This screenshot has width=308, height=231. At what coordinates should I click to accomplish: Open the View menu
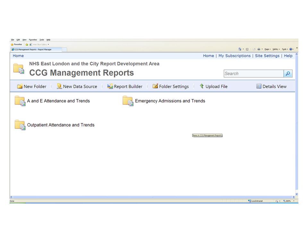(x=24, y=40)
